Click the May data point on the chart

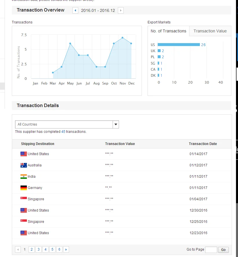click(x=70, y=43)
